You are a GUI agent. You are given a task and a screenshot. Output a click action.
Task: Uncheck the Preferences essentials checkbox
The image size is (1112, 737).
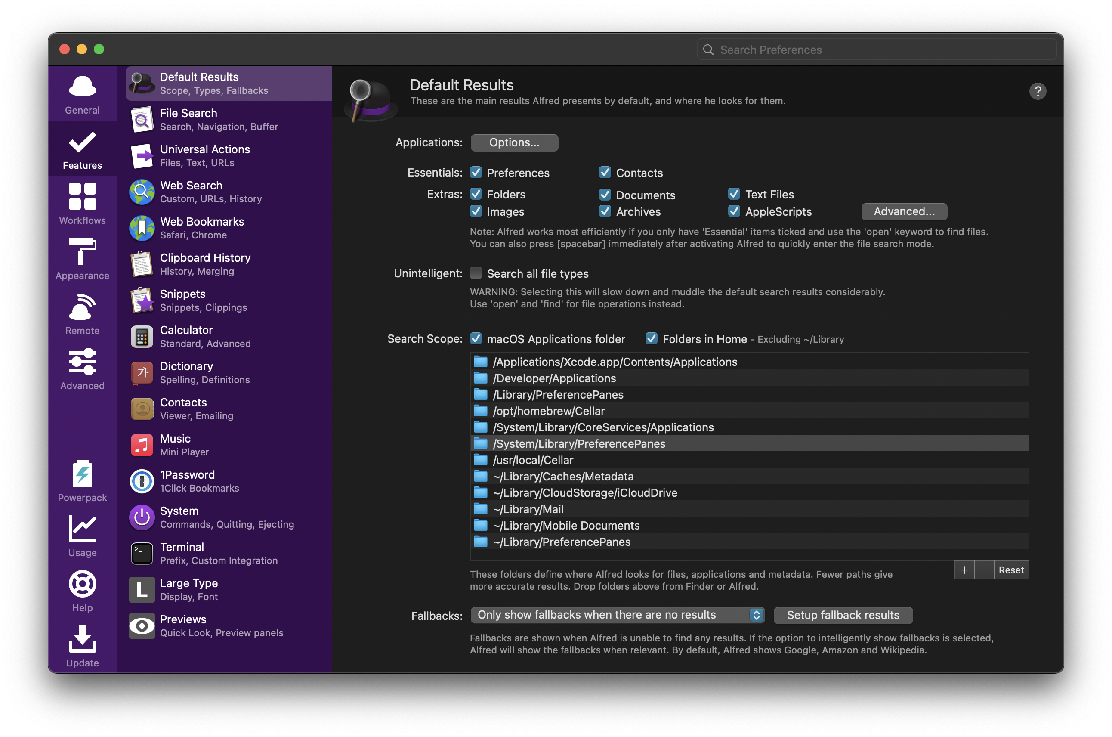(476, 173)
